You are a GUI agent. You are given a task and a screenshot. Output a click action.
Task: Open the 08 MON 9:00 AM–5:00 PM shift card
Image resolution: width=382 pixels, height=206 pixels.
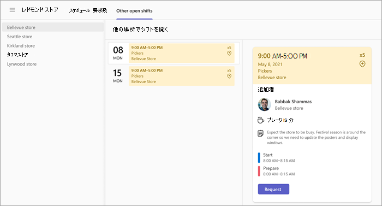pyautogui.click(x=182, y=53)
